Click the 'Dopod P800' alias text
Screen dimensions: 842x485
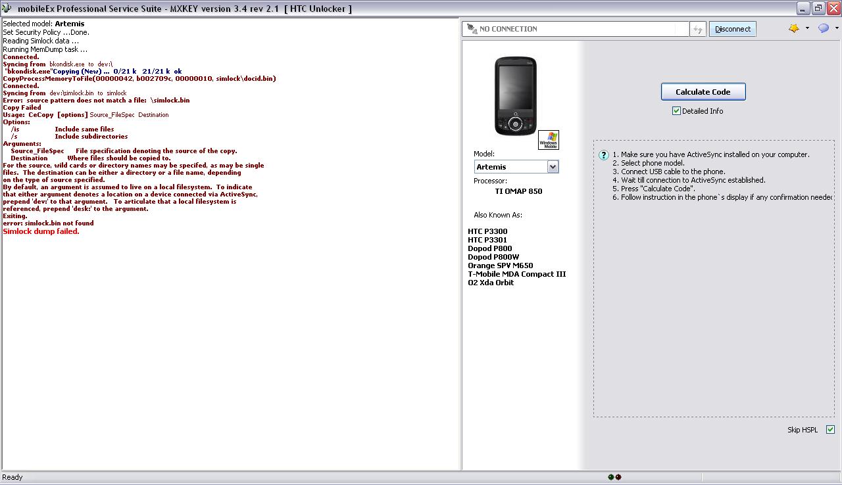pos(490,248)
